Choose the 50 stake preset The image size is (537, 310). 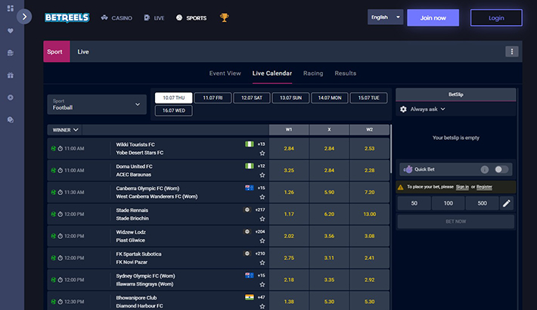click(x=414, y=203)
